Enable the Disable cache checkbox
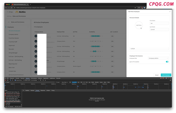This screenshot has height=113, width=176. (x=23, y=80)
